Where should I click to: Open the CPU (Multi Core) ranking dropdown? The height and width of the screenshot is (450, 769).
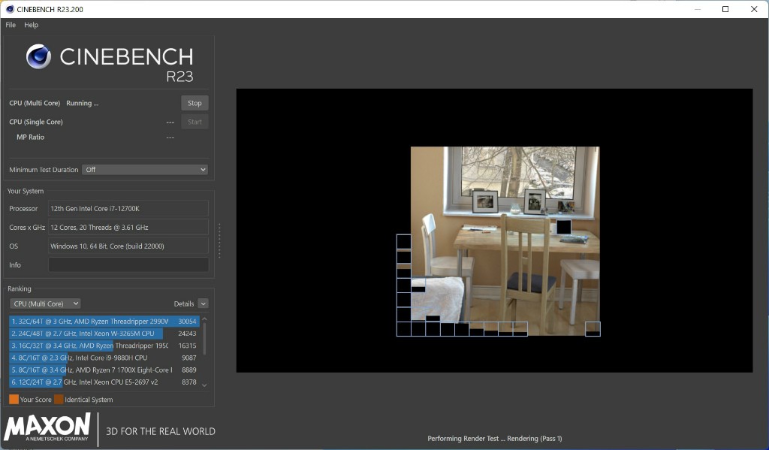click(x=45, y=304)
